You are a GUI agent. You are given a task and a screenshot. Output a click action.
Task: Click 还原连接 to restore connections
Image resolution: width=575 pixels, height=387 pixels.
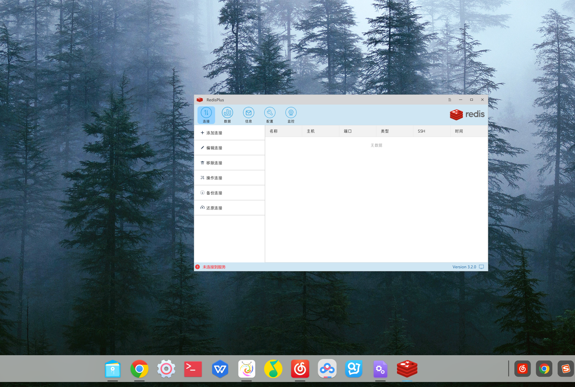[214, 208]
